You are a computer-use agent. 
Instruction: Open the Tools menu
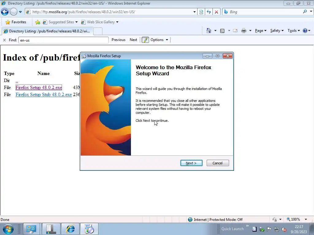293,31
